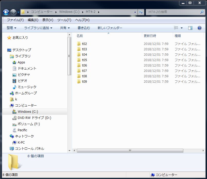Click the MT4-2 search input field
Image resolution: width=207 pixels, height=179 pixels.
click(172, 12)
